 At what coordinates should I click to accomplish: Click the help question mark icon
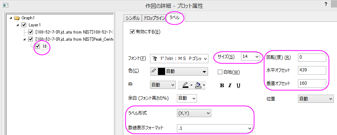(326, 4)
